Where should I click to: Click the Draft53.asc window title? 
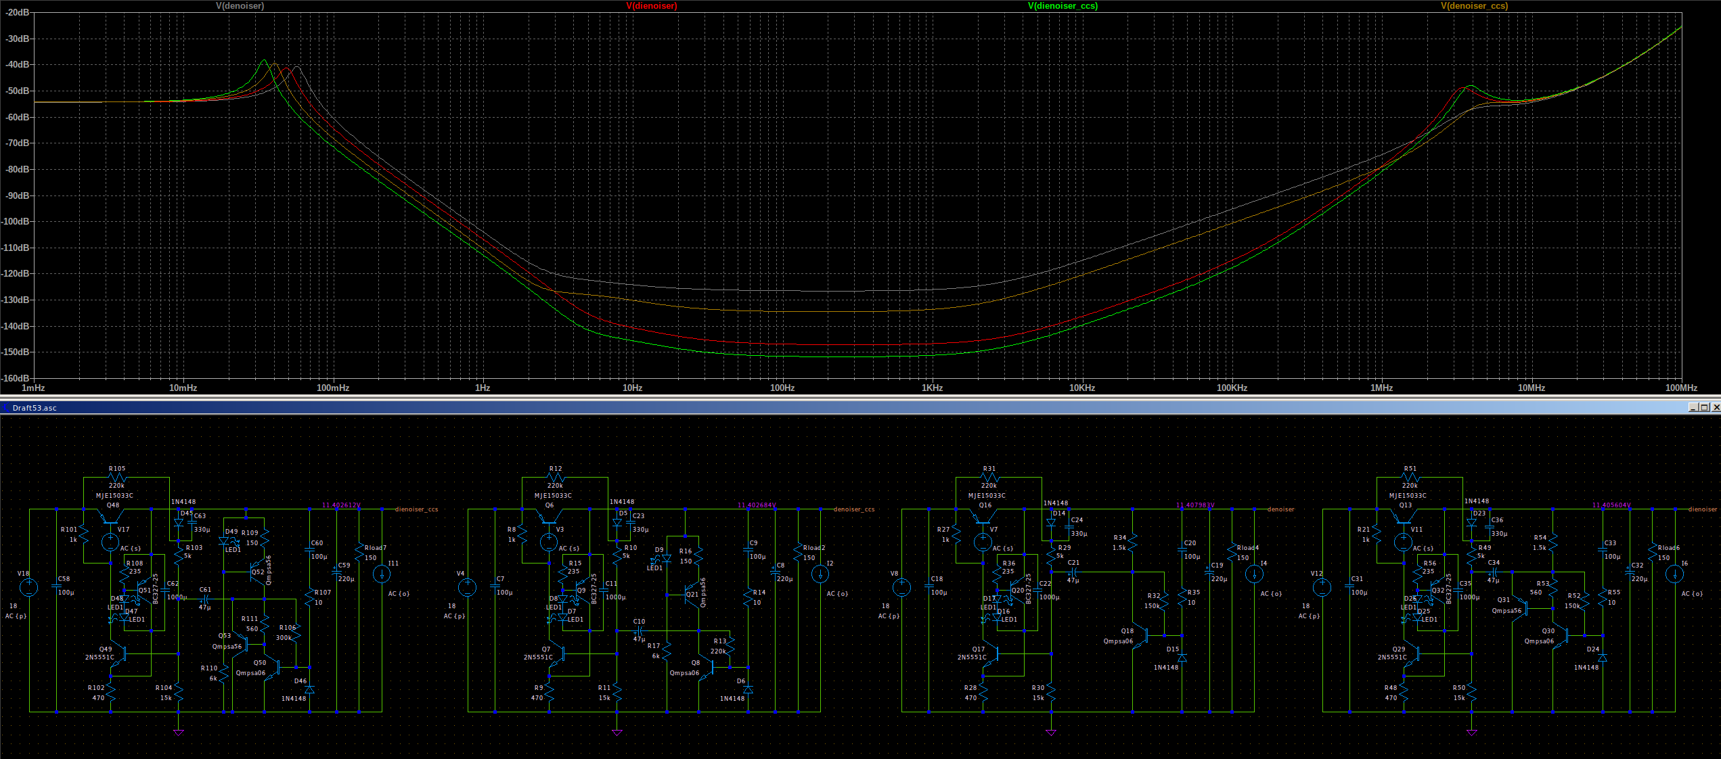(x=35, y=407)
